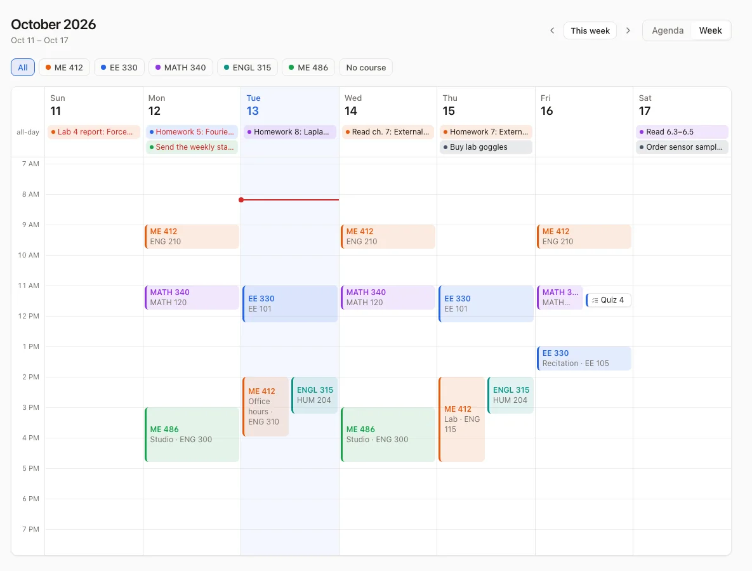This screenshot has height=571, width=752.
Task: Open Send the weekly status task
Action: [192, 147]
